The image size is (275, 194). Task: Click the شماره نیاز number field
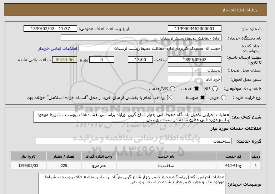(195, 29)
